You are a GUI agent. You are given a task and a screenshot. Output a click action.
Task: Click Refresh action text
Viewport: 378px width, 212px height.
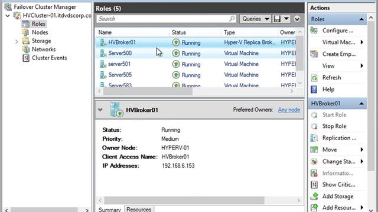331,78
